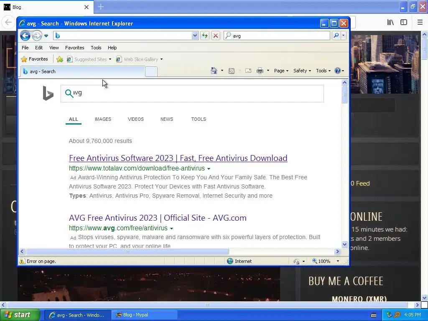Click the IE search box containing avg
This screenshot has width=428, height=321.
click(277, 36)
